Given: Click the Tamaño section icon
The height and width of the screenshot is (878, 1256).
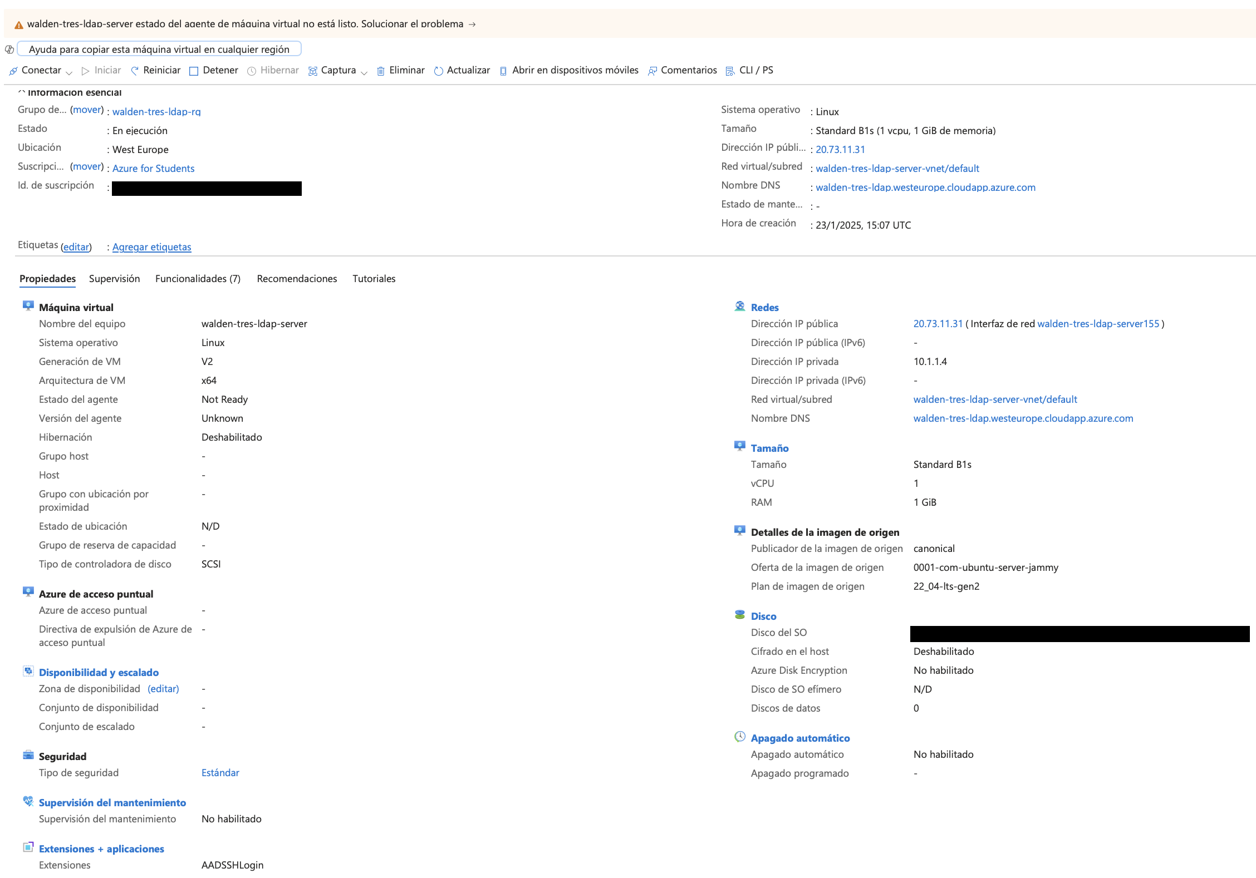Looking at the screenshot, I should [740, 446].
